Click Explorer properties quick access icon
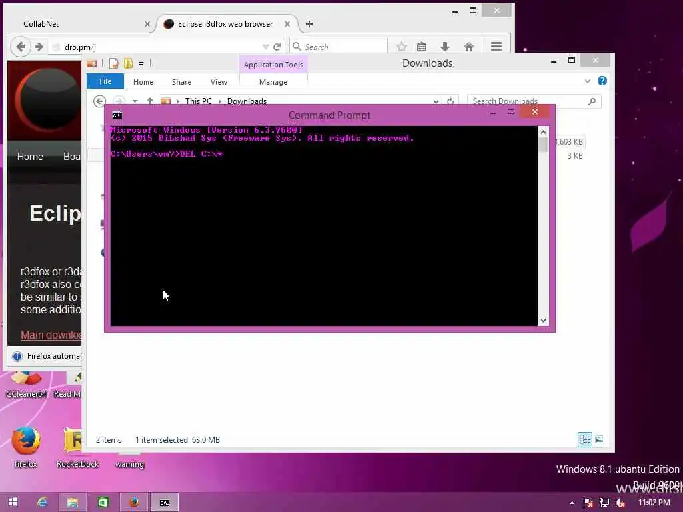 (113, 63)
